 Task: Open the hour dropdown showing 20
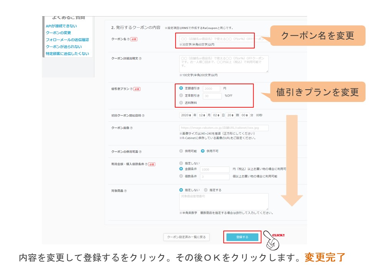tap(230, 115)
